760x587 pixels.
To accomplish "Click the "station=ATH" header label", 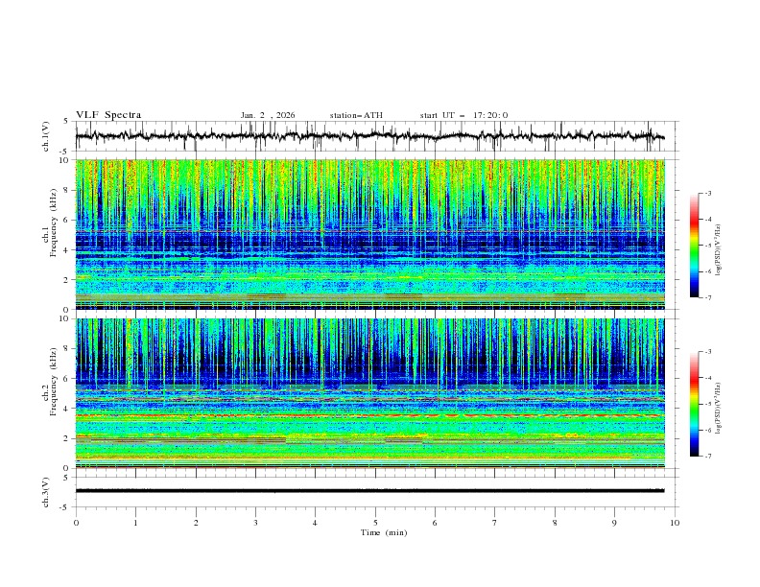I will (356, 115).
